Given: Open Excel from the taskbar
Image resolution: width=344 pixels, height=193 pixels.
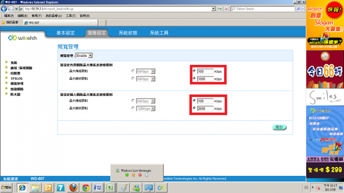Looking at the screenshot, I should tap(110, 188).
